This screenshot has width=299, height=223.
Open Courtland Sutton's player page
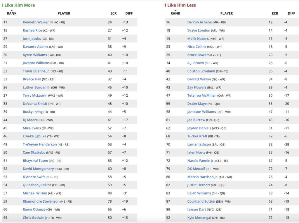pyautogui.click(x=201, y=201)
